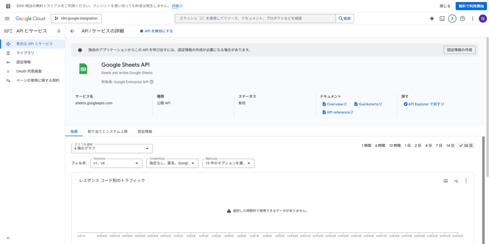This screenshot has width=489, height=244.
Task: Switch to the 割り当てとシステム上限 tab
Action: (x=107, y=131)
